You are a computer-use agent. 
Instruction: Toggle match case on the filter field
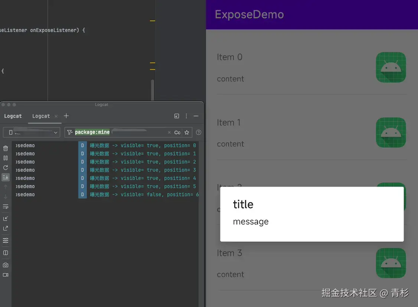(177, 132)
